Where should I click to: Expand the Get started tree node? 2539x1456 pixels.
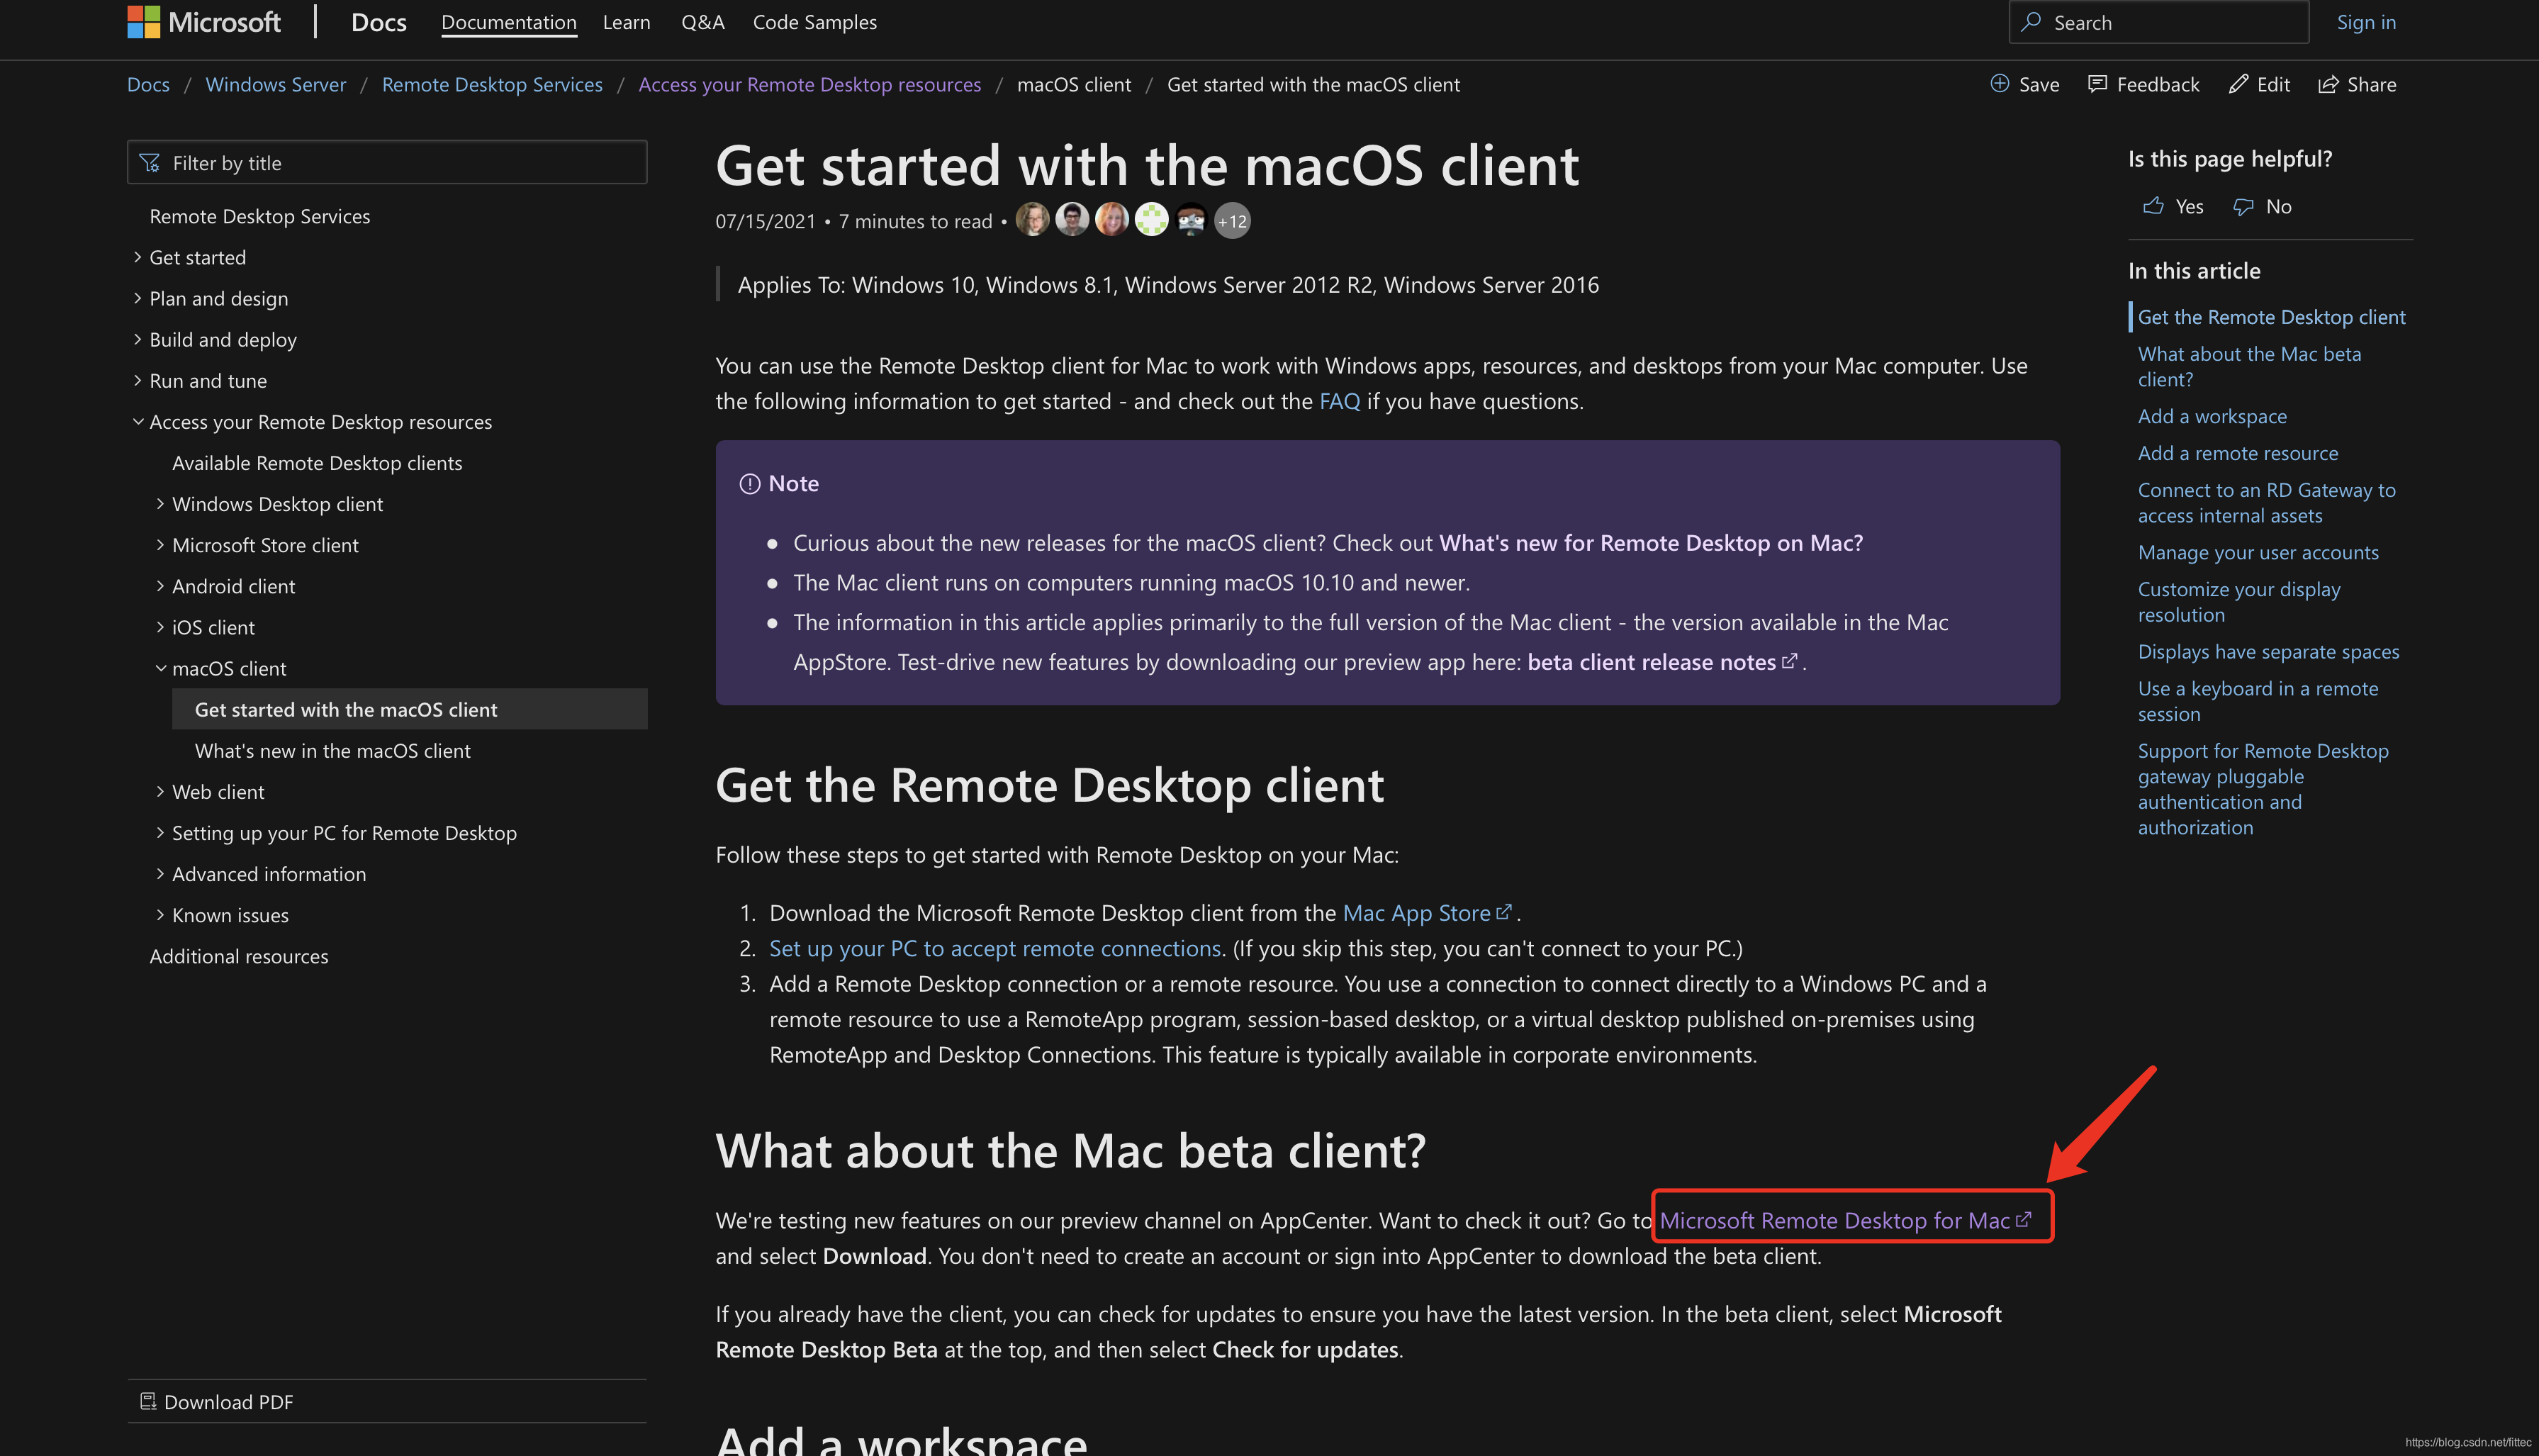point(138,257)
